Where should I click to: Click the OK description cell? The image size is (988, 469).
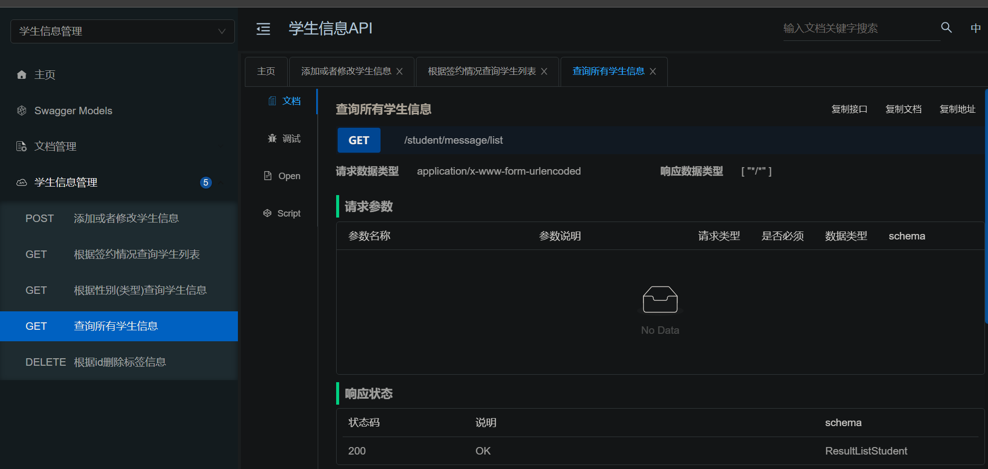pyautogui.click(x=483, y=451)
